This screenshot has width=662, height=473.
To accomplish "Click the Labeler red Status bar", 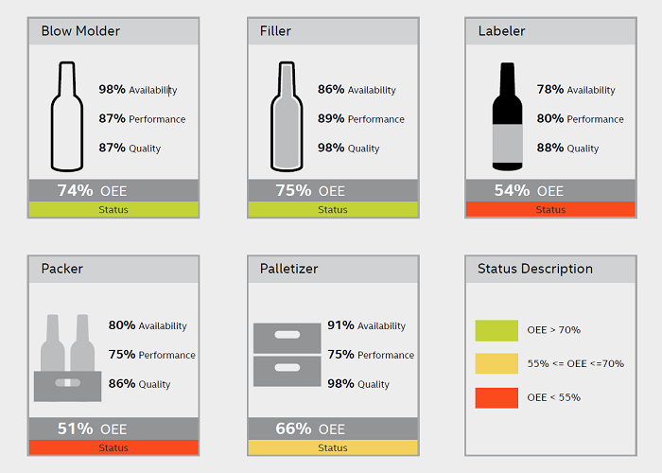I will pyautogui.click(x=550, y=210).
